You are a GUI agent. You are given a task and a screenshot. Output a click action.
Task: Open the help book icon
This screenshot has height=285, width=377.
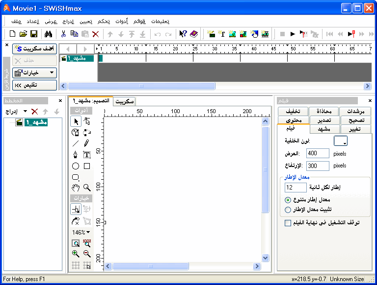pyautogui.click(x=194, y=34)
